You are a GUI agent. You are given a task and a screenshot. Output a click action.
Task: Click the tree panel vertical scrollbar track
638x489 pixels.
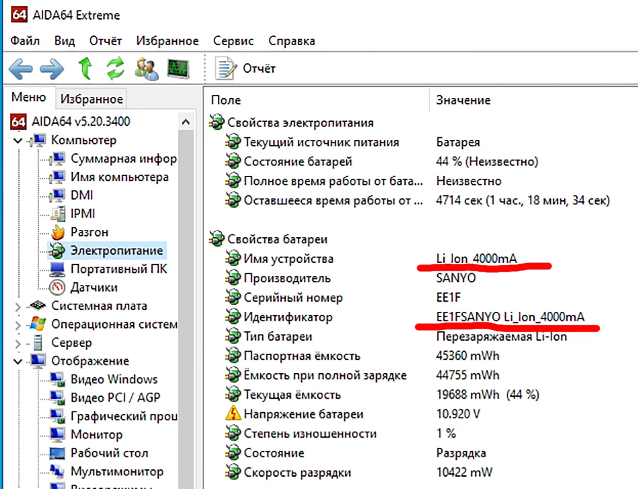[186, 309]
